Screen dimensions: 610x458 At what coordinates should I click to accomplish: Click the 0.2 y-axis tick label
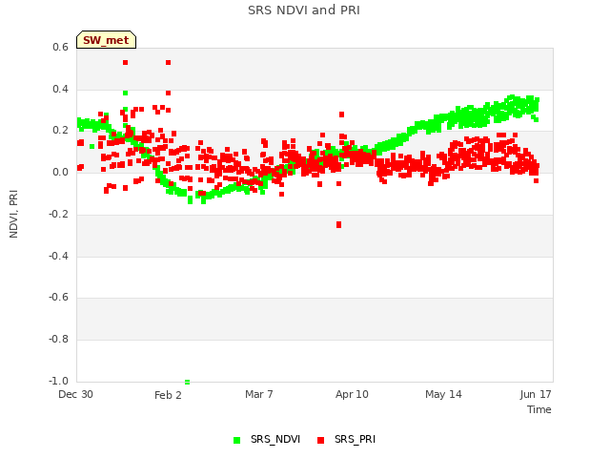click(60, 131)
